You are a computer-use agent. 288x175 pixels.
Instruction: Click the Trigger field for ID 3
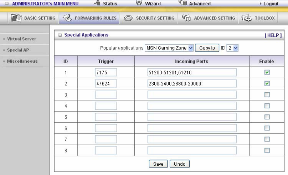pos(106,94)
